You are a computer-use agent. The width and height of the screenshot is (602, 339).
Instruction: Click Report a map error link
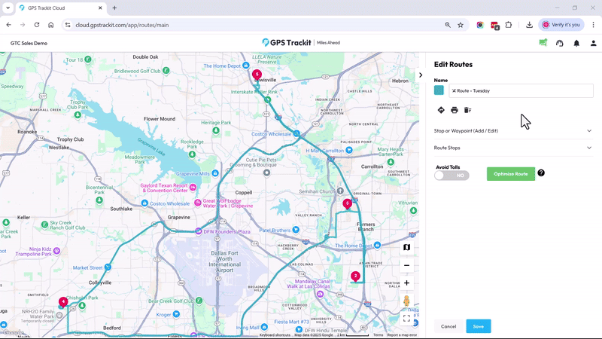(x=402, y=335)
